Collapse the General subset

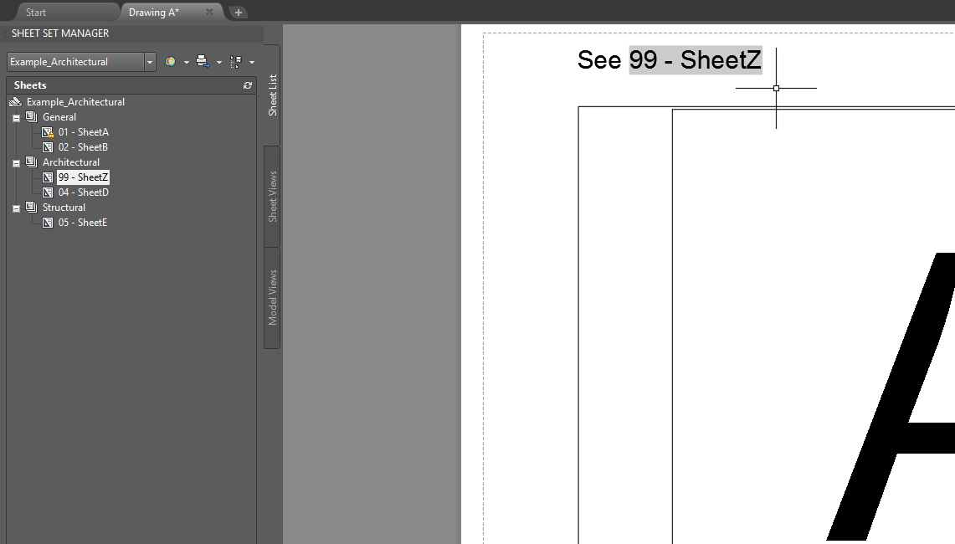click(x=14, y=116)
